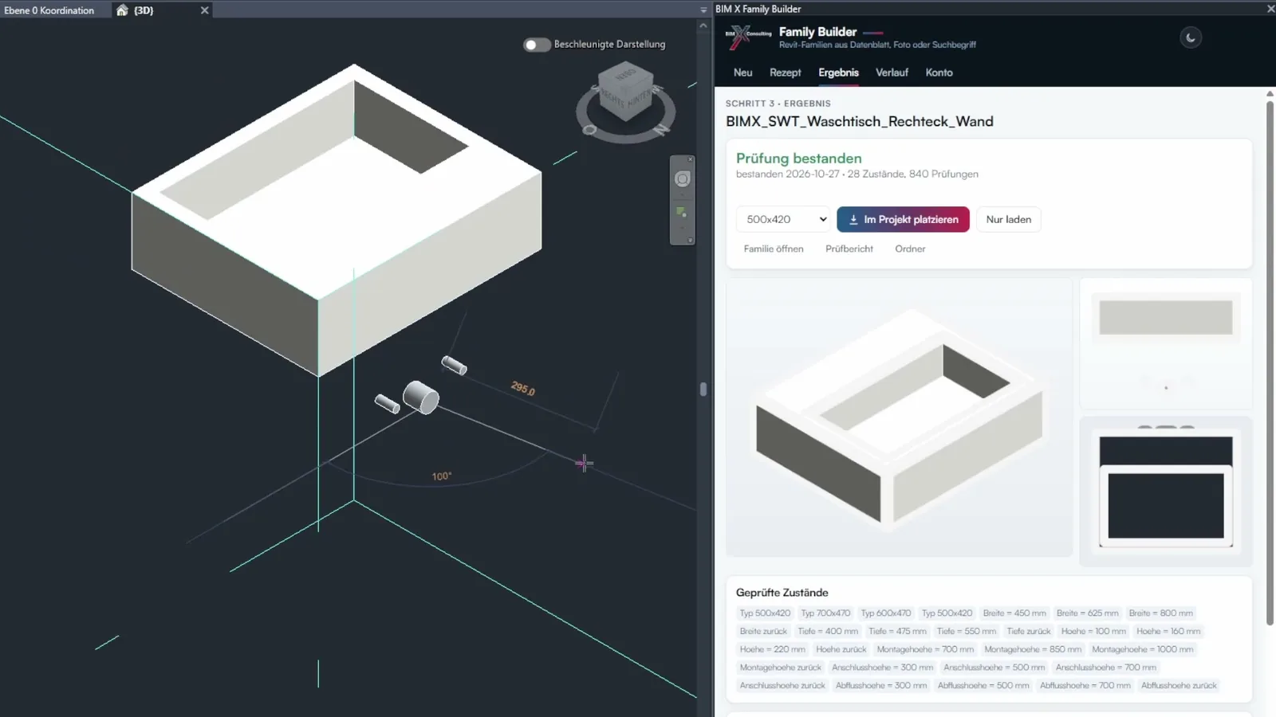
Task: Click the large 3D washbasin preview image
Action: (899, 417)
